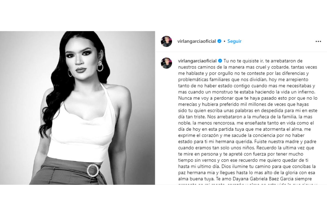Screen dimensions: 327x216
Task: Follow the account with the Seguir button
Action: [234, 41]
